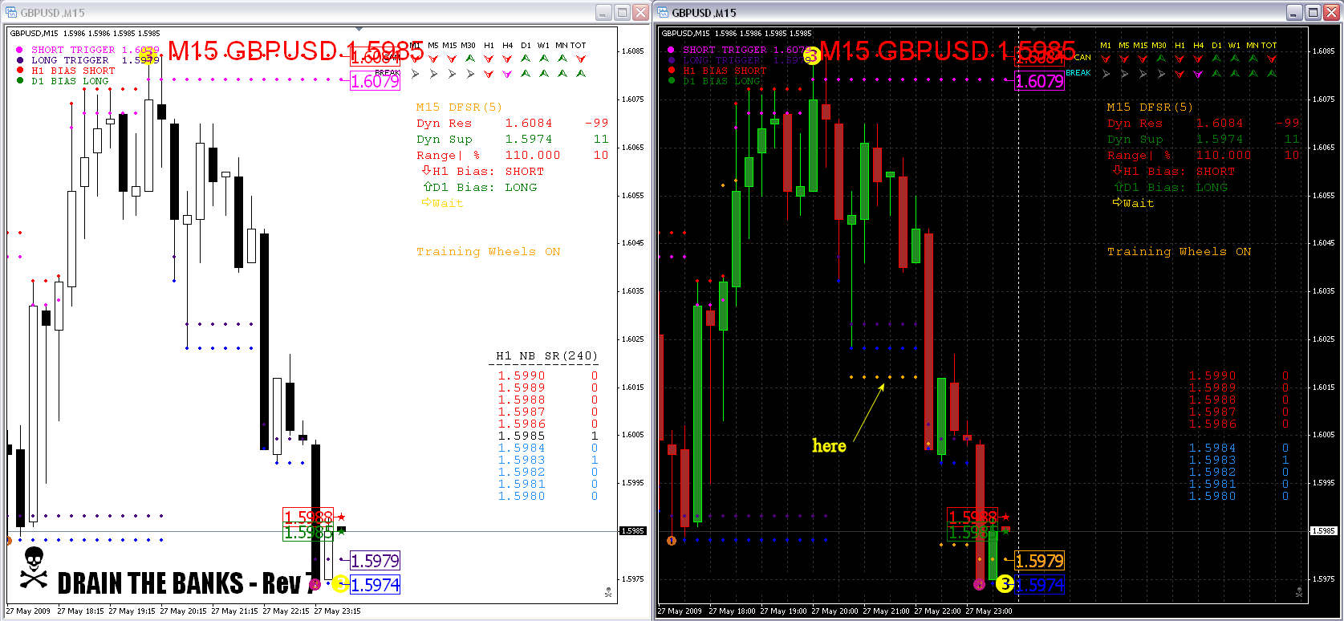
Task: Click the red star beside 1.5988 in black chart
Action: point(1005,517)
